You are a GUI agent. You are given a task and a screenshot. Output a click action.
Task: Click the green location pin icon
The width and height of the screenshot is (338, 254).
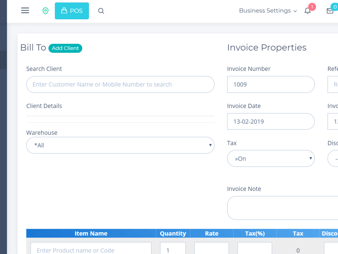46,11
